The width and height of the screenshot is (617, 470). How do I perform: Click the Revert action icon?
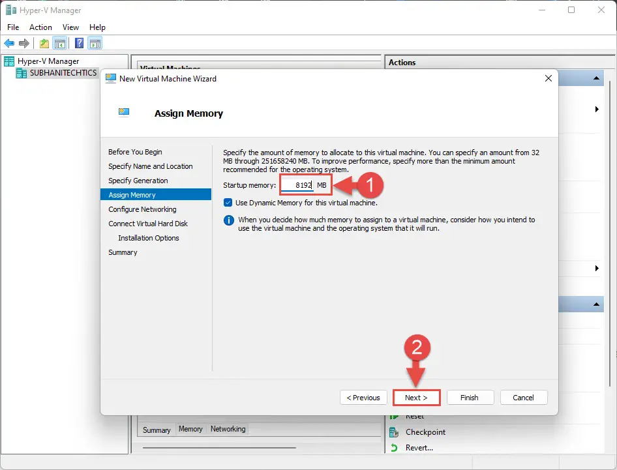394,448
